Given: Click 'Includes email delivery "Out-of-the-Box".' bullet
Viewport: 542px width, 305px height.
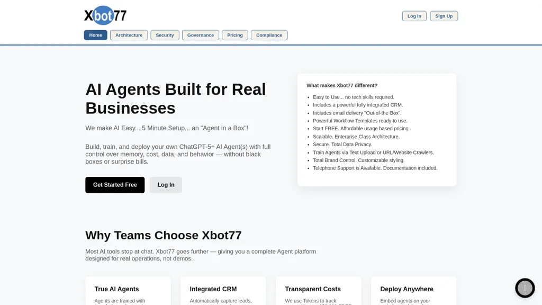Looking at the screenshot, I should click(357, 113).
